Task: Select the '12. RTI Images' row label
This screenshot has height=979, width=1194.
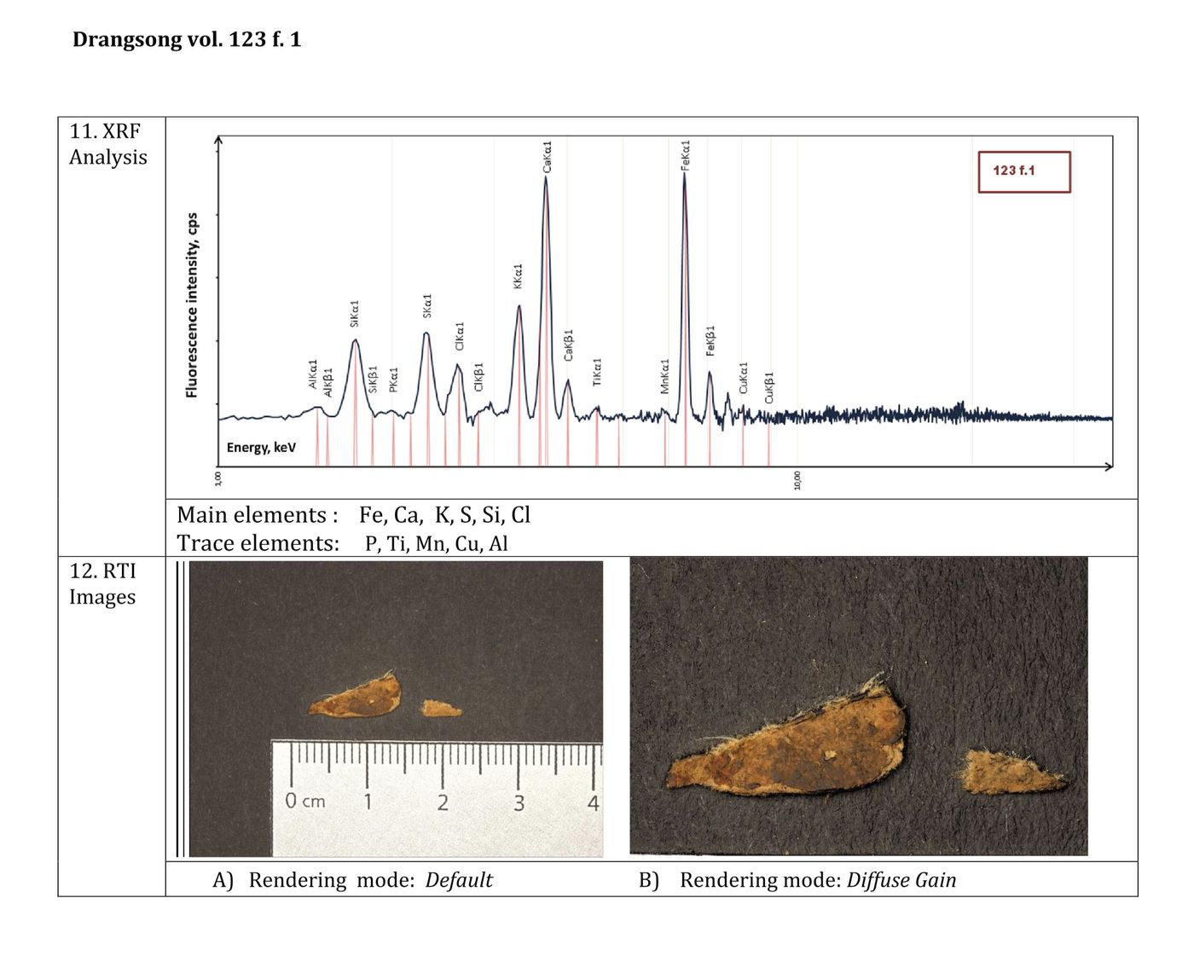Action: click(x=102, y=584)
